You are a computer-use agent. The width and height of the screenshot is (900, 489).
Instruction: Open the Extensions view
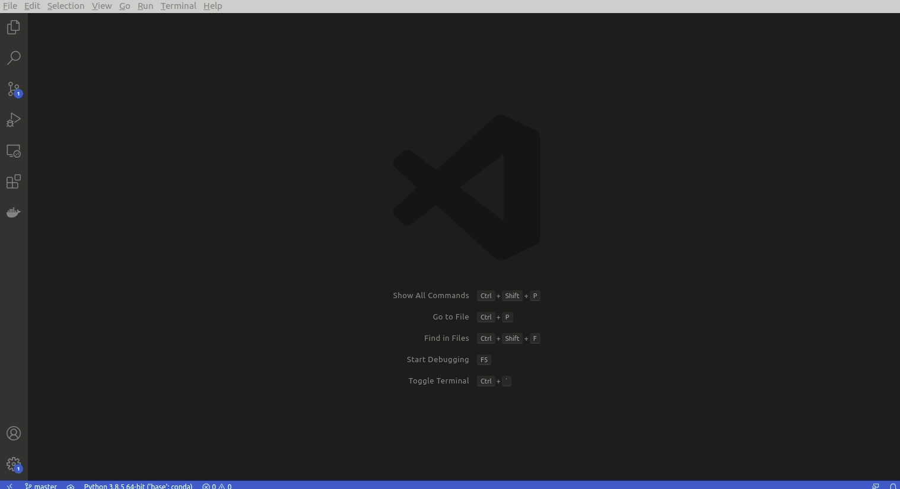14,181
